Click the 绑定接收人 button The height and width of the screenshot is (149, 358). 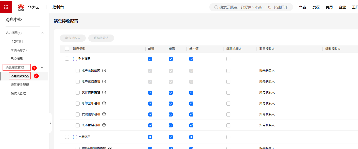tap(73, 38)
